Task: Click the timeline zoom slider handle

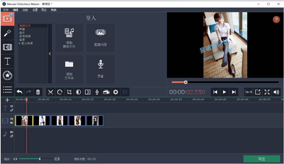Action: coord(40,159)
